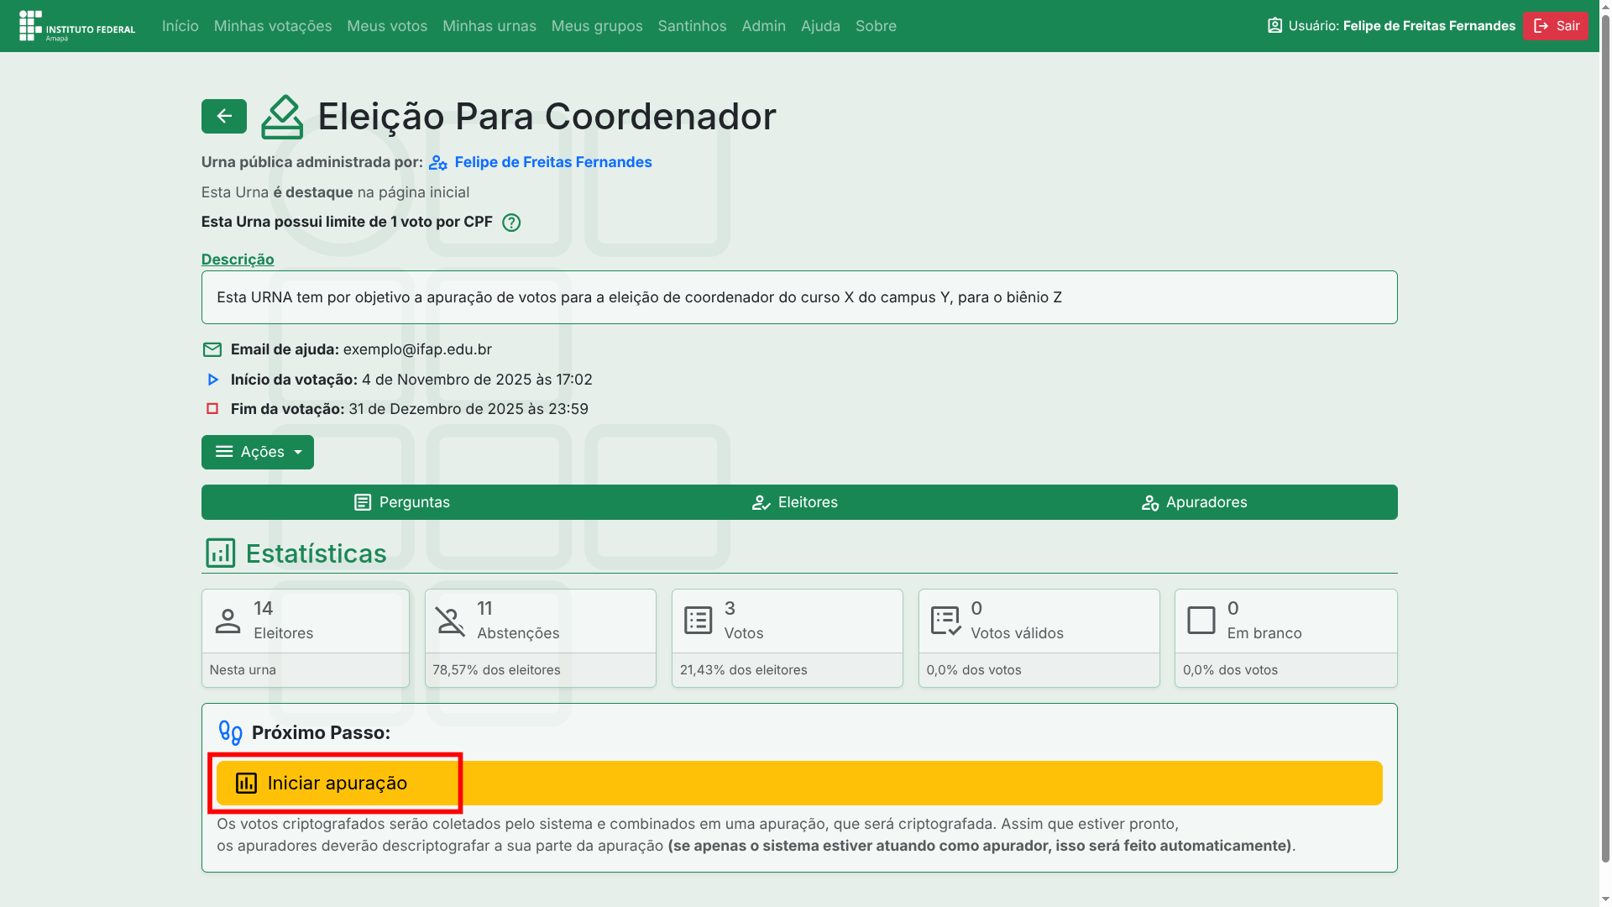Viewport: 1612px width, 907px height.
Task: Click the footsteps Próximo Passo icon
Action: pos(230,732)
